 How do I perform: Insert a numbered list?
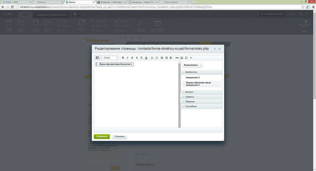point(152,58)
